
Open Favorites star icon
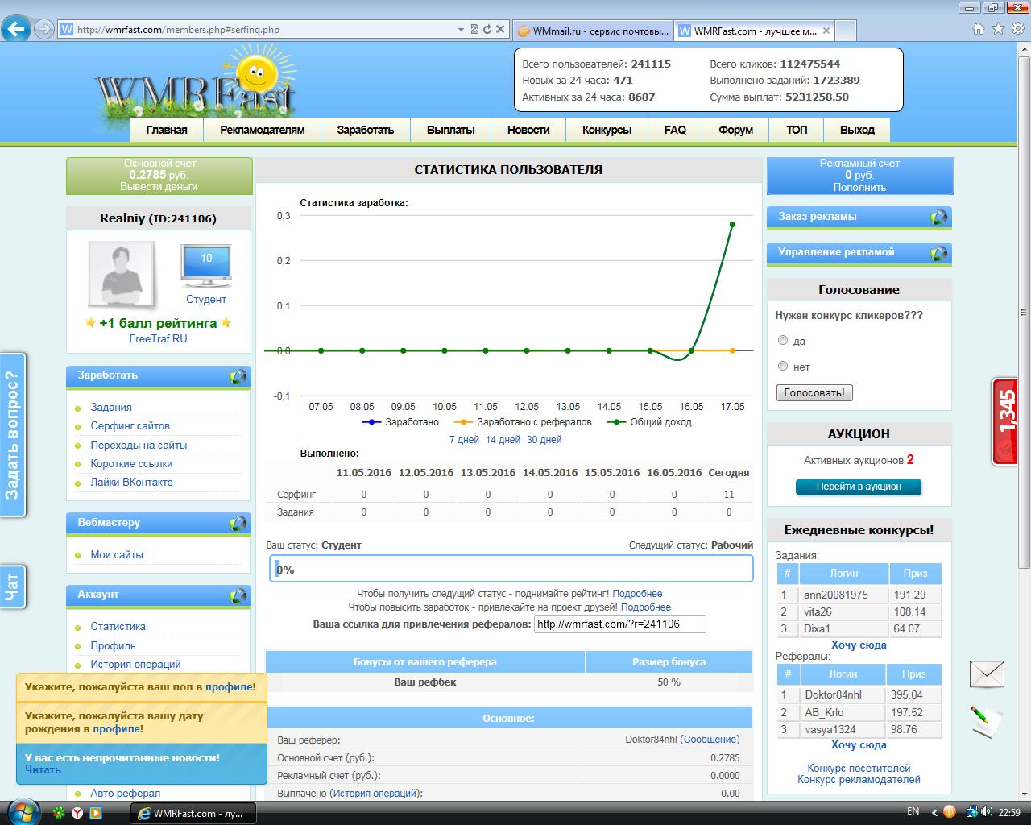coord(998,29)
